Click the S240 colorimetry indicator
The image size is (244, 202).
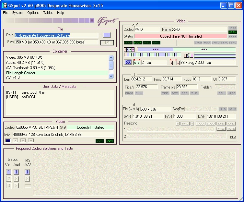[232, 42]
